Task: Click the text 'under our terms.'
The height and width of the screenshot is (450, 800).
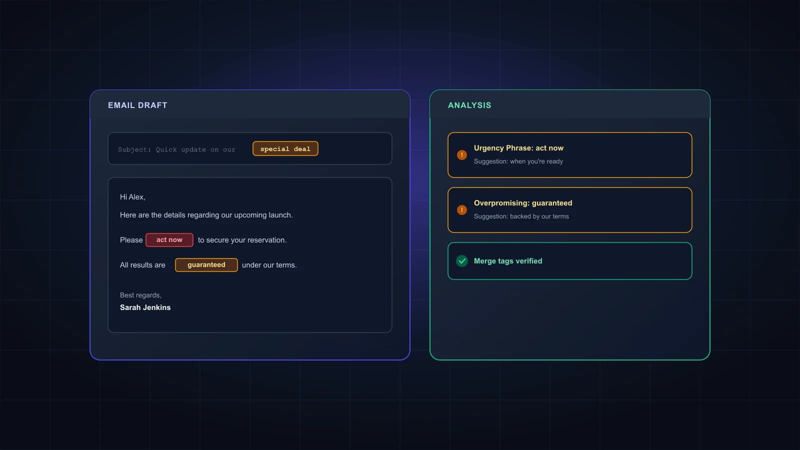Action: (x=269, y=265)
